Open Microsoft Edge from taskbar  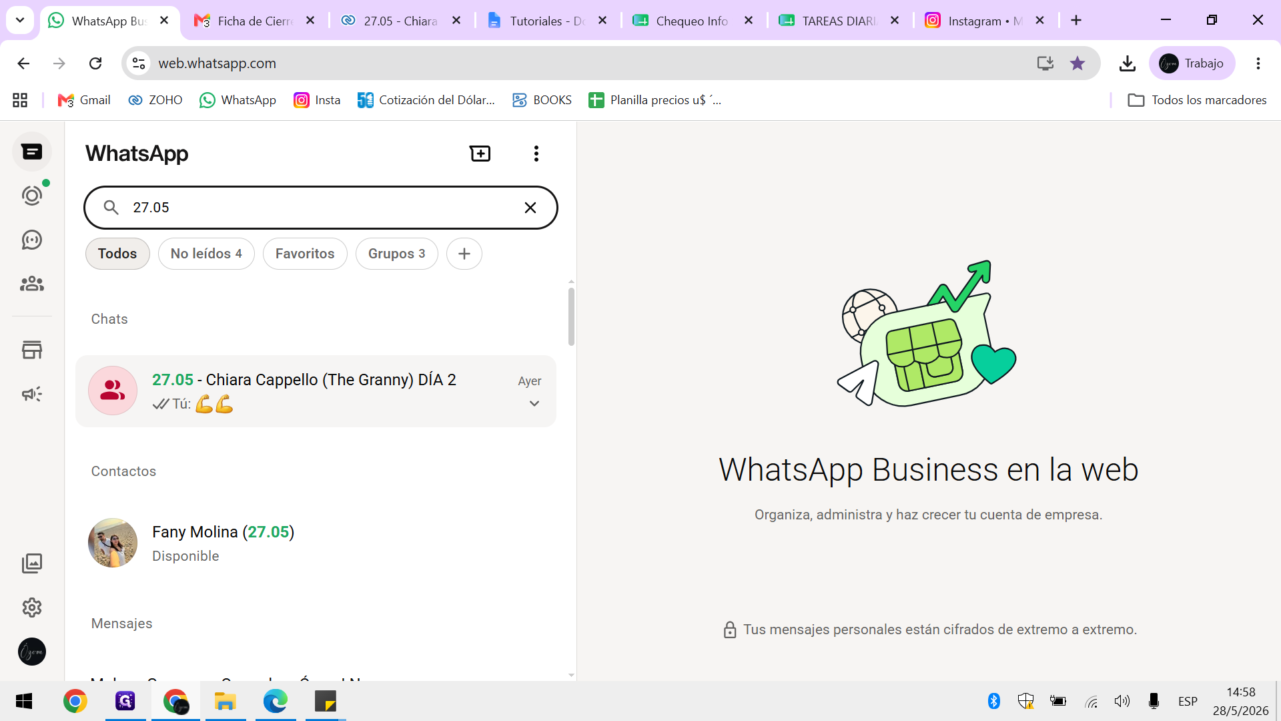tap(276, 701)
